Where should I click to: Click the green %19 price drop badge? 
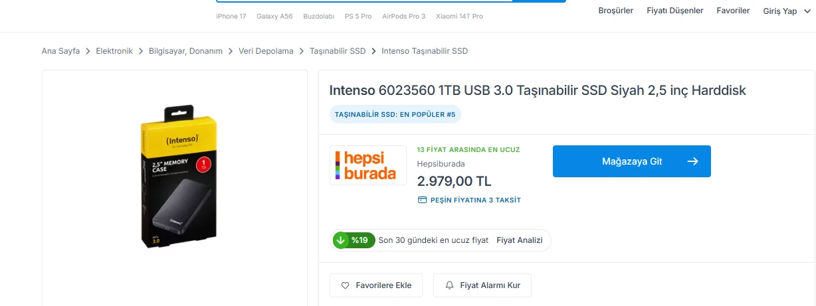point(354,240)
